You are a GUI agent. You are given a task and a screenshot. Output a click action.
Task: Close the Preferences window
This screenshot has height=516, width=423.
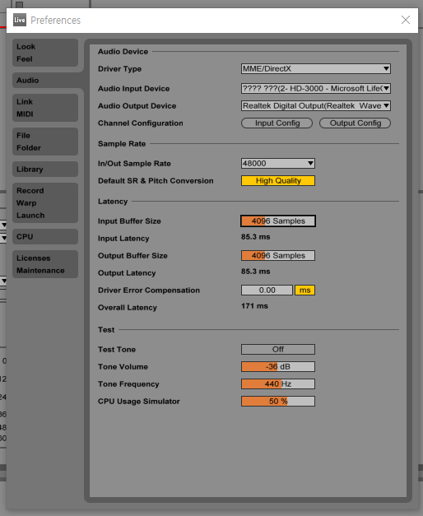pyautogui.click(x=406, y=20)
